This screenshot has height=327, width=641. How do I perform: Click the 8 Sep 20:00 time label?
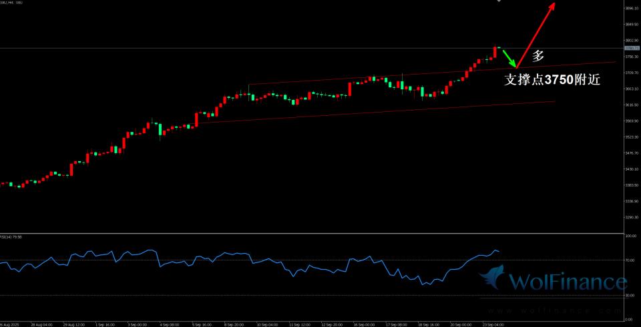[234, 325]
